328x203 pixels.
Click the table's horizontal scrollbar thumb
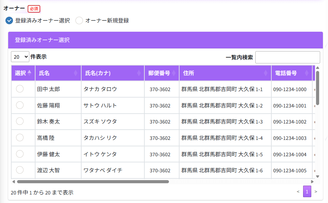pos(93,182)
